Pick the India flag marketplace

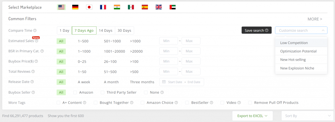pyautogui.click(x=117, y=7)
